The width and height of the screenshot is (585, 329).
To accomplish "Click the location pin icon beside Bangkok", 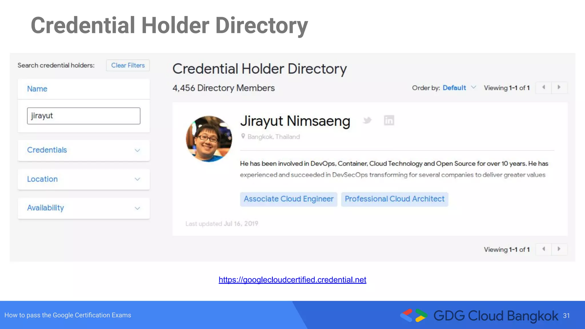I will click(243, 136).
